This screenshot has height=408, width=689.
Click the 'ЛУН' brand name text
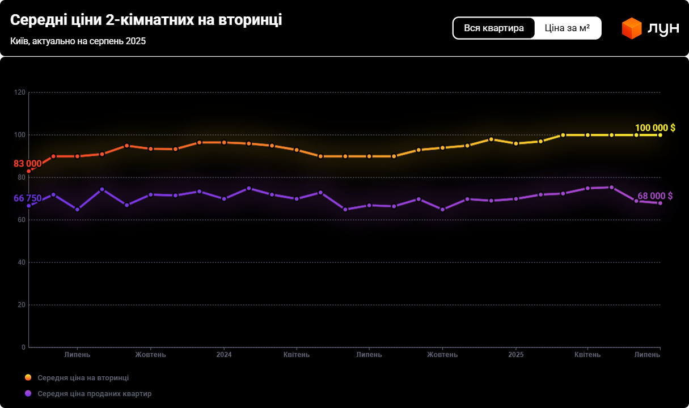663,29
